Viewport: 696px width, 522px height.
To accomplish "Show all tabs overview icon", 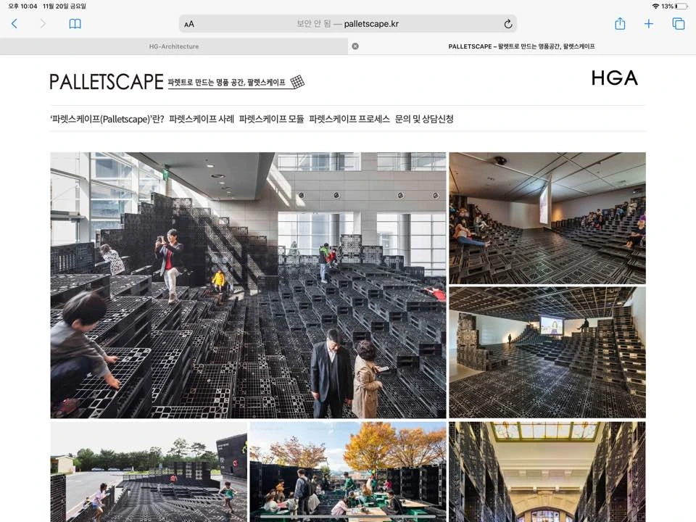I will tap(679, 24).
